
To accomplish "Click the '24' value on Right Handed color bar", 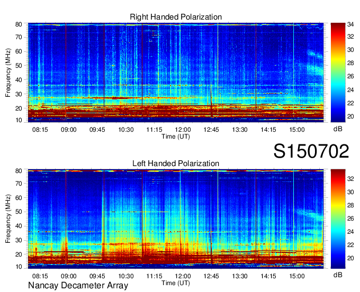I will tap(350, 90).
